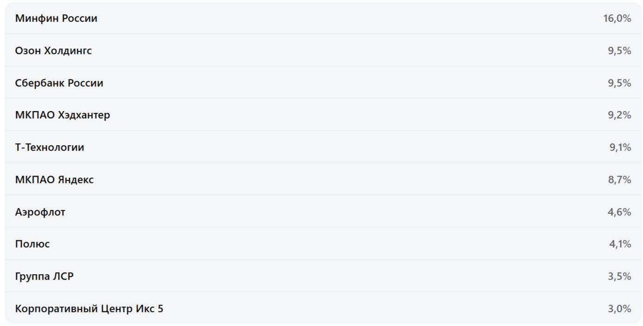Image resolution: width=643 pixels, height=326 pixels.
Task: Select the 9,5% value for Озон Холдингс
Action: click(619, 51)
